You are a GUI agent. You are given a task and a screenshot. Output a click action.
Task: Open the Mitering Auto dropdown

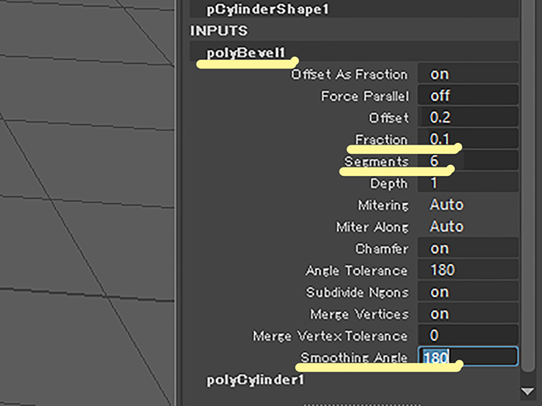click(467, 205)
